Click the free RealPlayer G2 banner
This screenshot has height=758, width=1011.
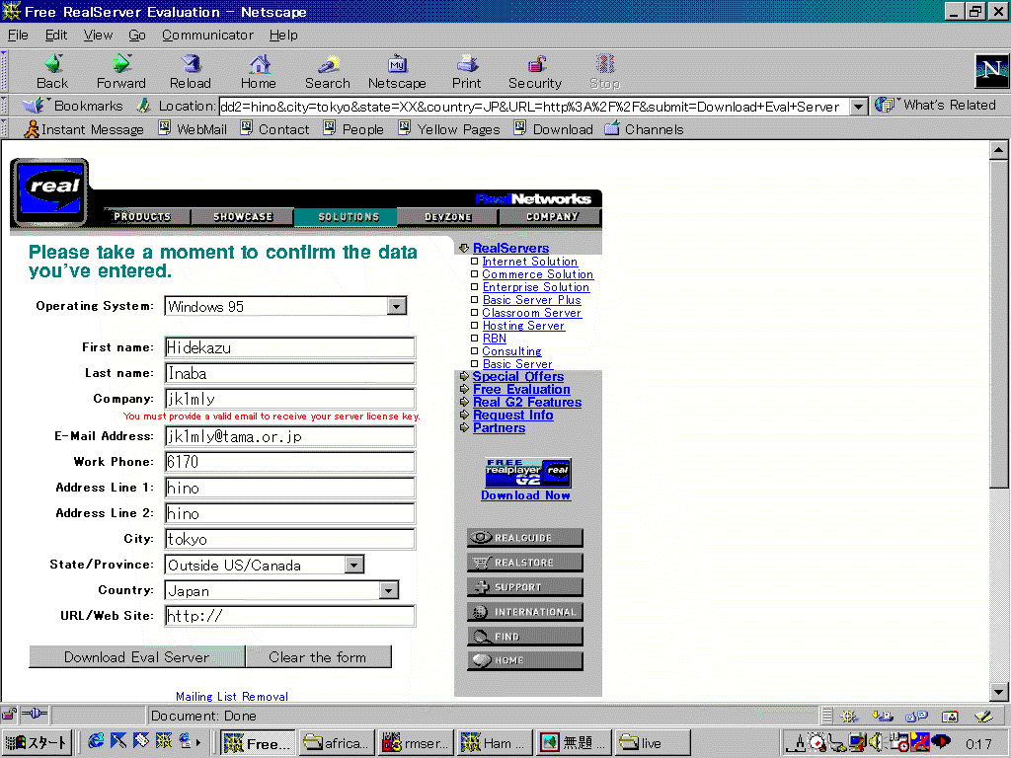pos(528,473)
